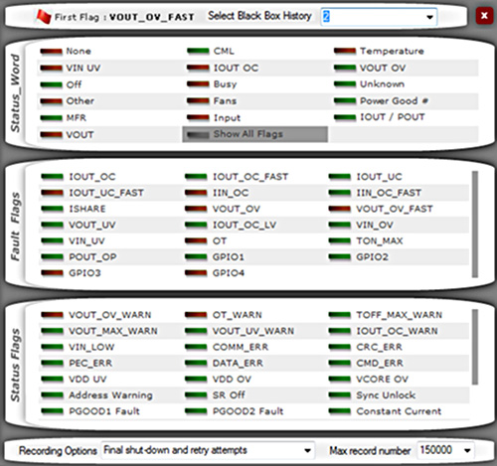Click the Fault Flags panel scrollbar
The width and height of the screenshot is (497, 466).
tap(475, 225)
